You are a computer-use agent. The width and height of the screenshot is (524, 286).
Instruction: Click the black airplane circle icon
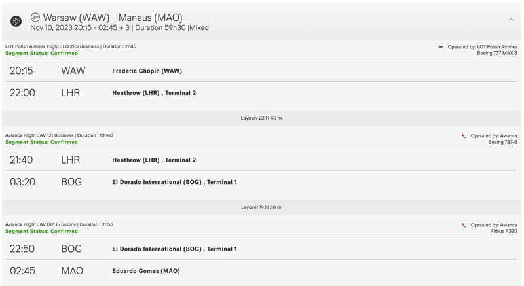click(x=16, y=22)
